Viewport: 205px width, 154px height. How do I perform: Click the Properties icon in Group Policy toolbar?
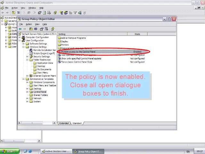click(x=42, y=29)
